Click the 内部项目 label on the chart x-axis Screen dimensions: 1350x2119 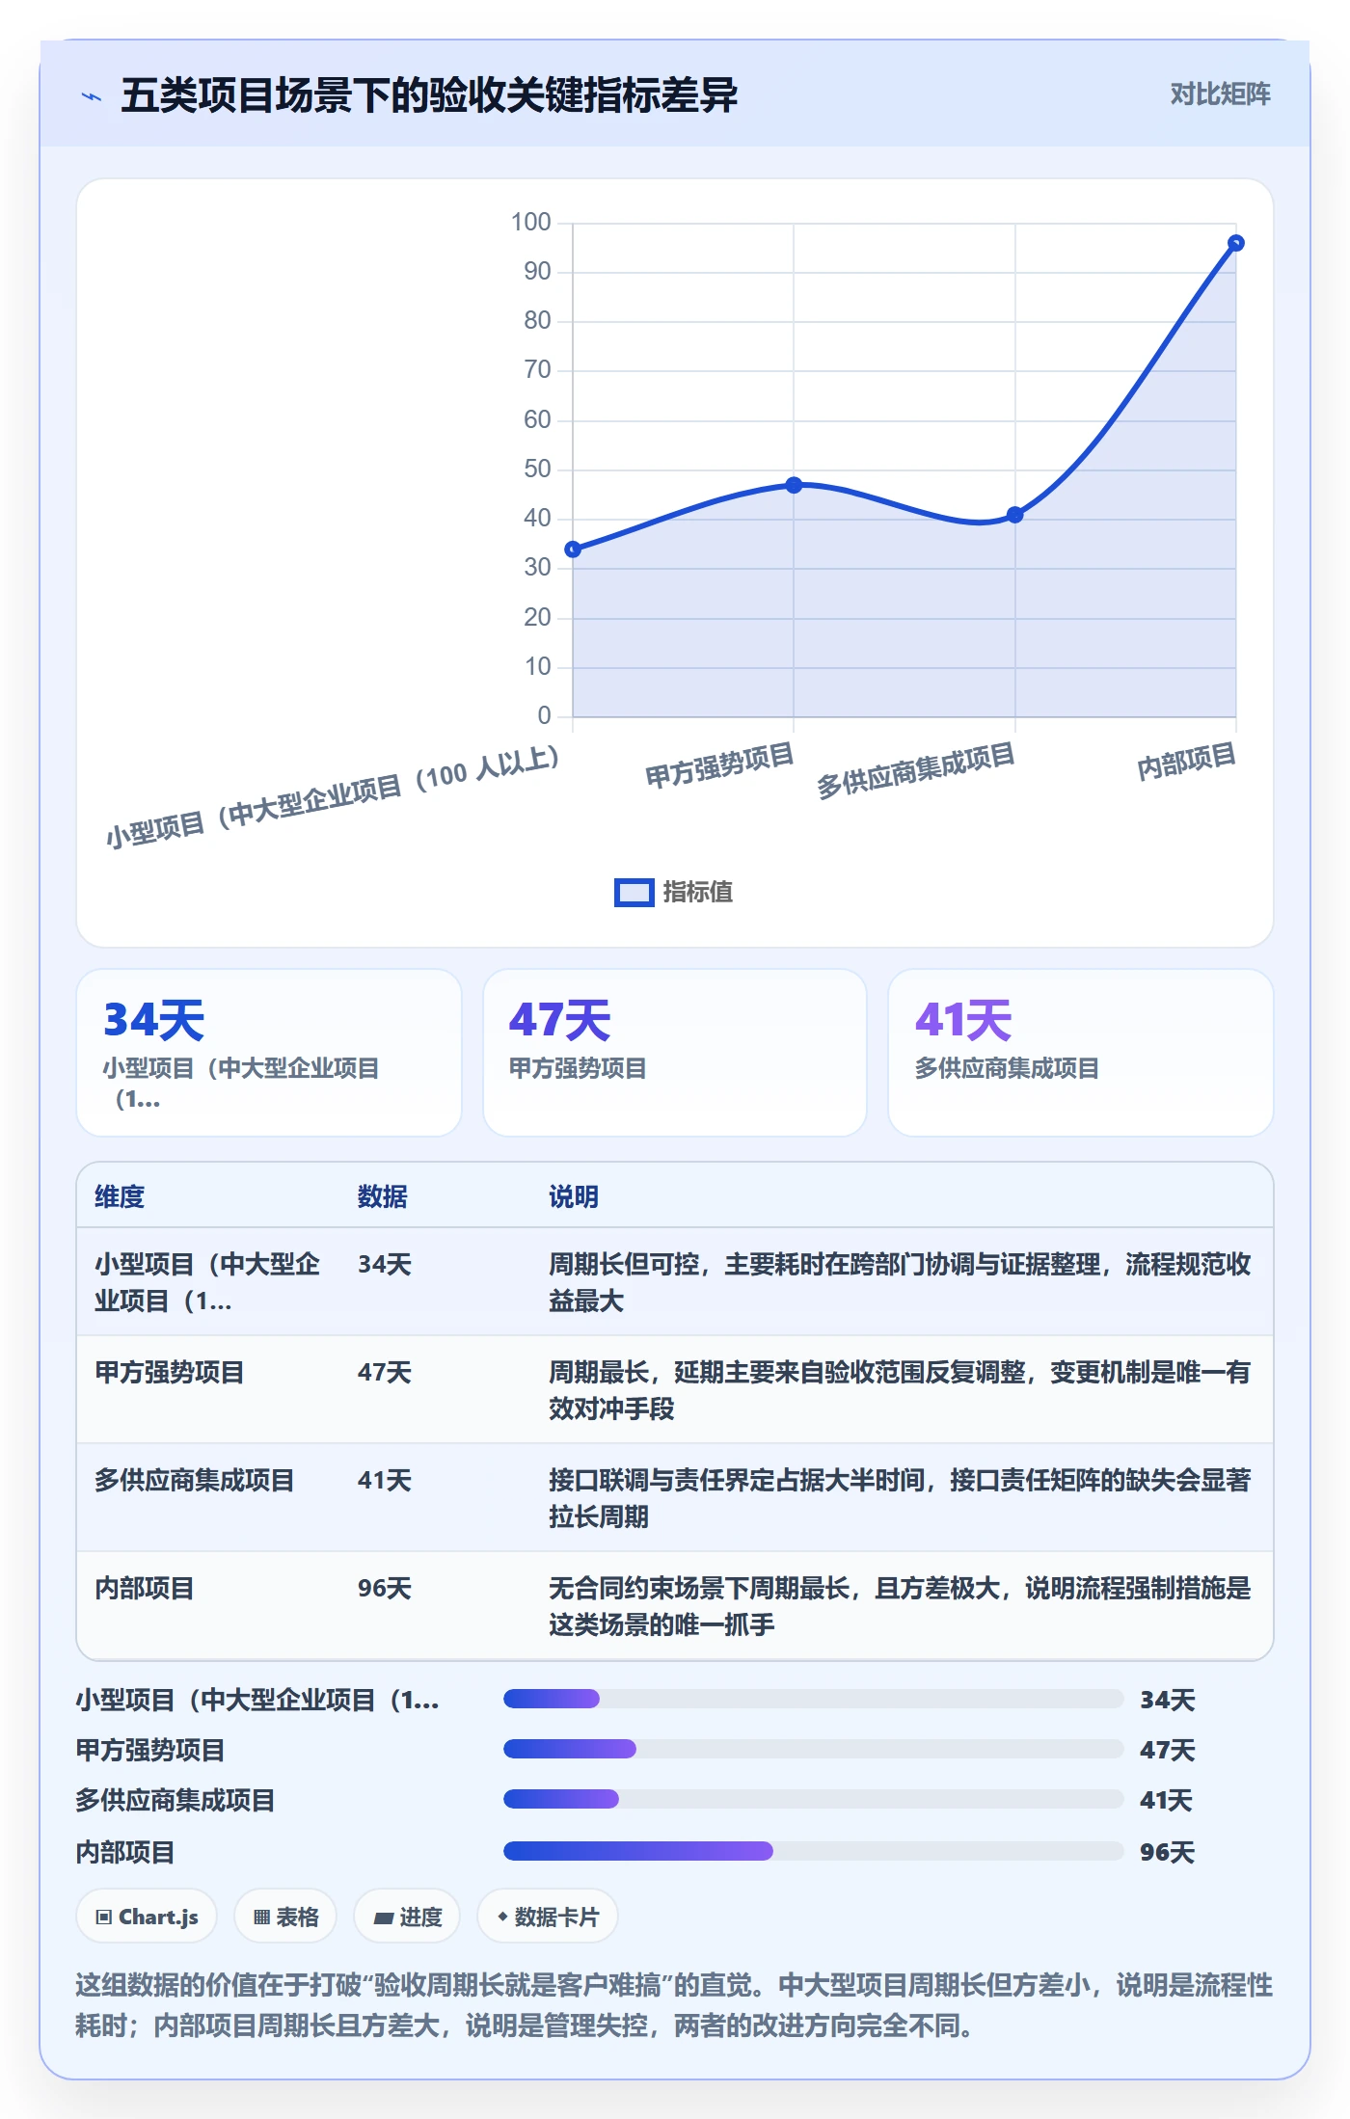[x=1186, y=762]
